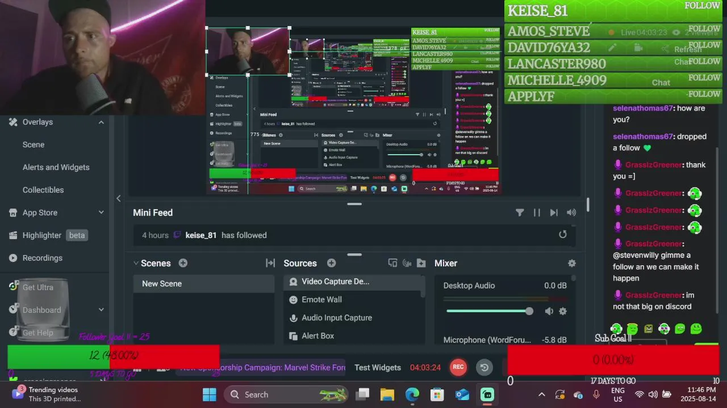Open Alerts and Widgets
The width and height of the screenshot is (727, 408).
point(56,167)
